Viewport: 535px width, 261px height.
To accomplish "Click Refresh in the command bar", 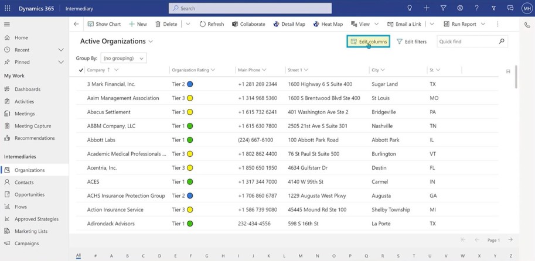I will pos(212,24).
